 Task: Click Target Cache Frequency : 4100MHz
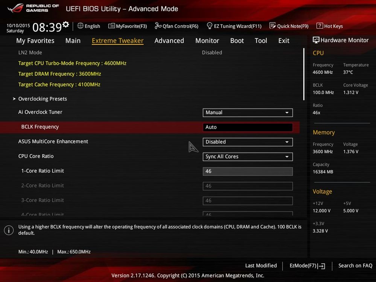59,84
